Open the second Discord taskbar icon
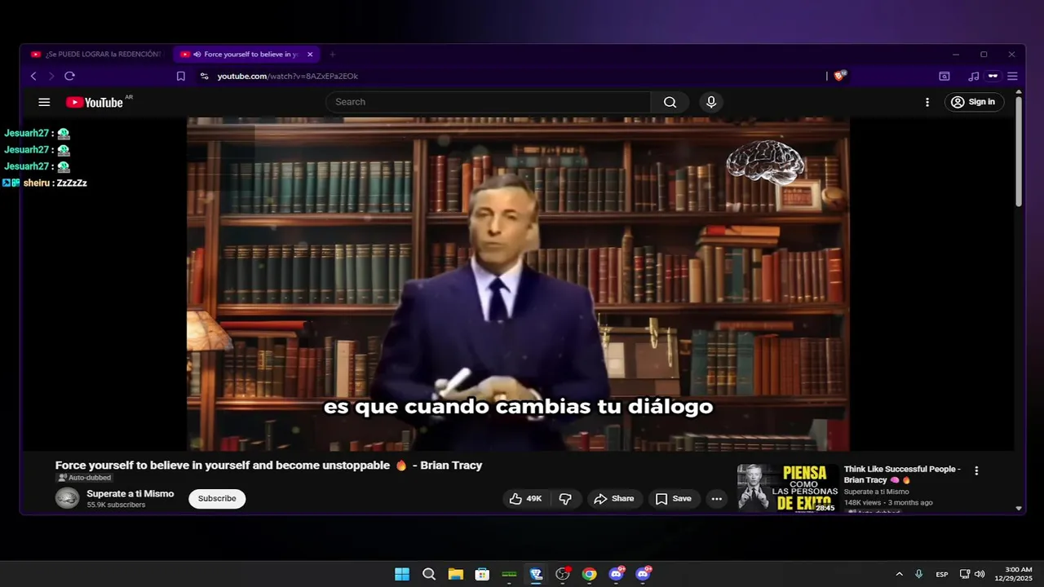 643,574
